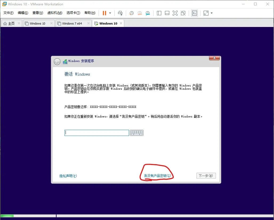Switch to the Windows 7 x64 tab

point(72,23)
